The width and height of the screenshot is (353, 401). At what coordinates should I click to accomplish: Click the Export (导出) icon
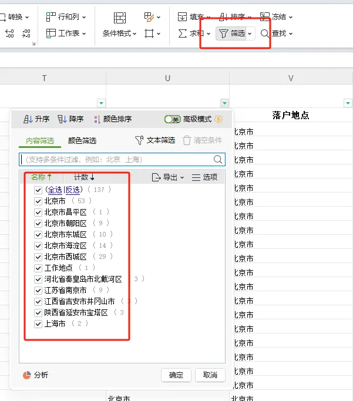pyautogui.click(x=156, y=177)
